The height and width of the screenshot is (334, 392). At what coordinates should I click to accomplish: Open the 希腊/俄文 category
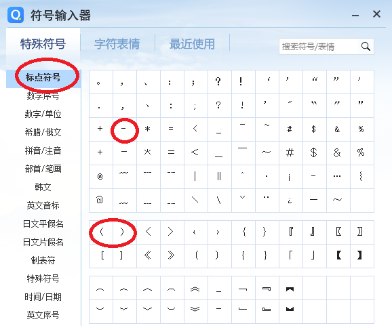coord(43,132)
